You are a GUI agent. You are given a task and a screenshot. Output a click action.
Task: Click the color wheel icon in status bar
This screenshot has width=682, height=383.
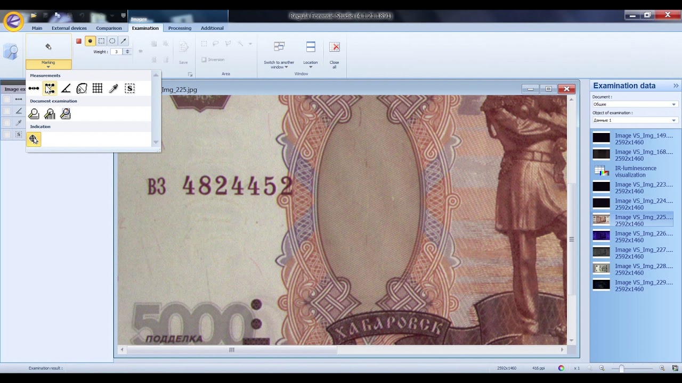tap(561, 368)
